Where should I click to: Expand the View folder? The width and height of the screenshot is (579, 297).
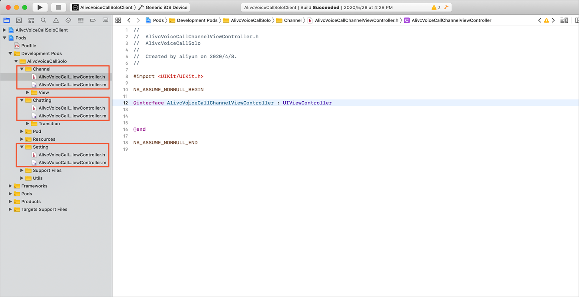(x=28, y=92)
